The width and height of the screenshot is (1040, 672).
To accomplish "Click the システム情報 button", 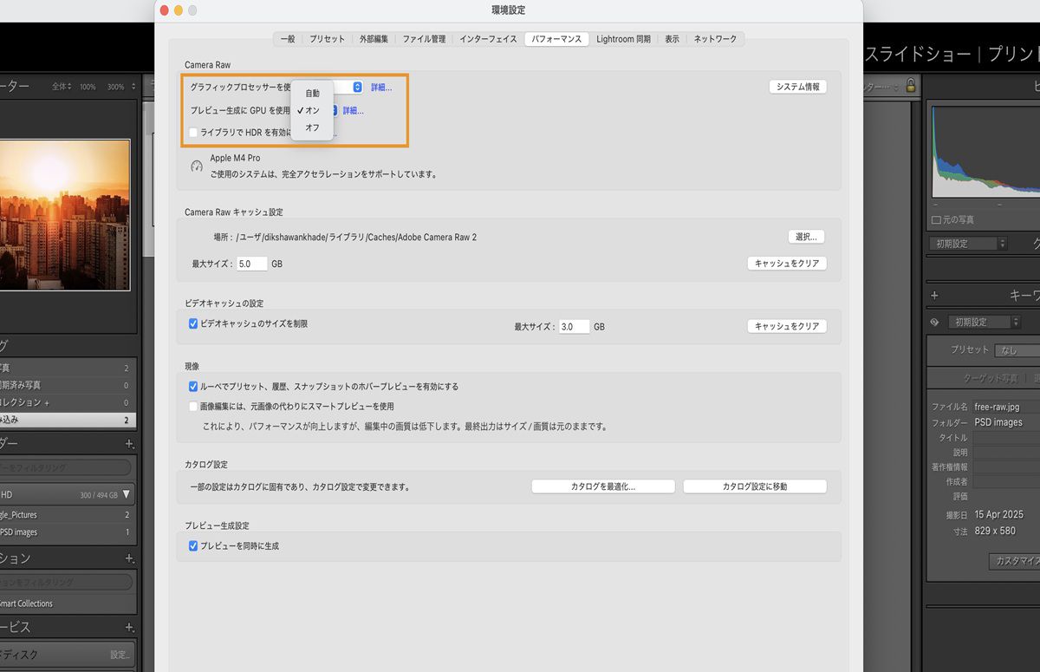I will click(796, 86).
